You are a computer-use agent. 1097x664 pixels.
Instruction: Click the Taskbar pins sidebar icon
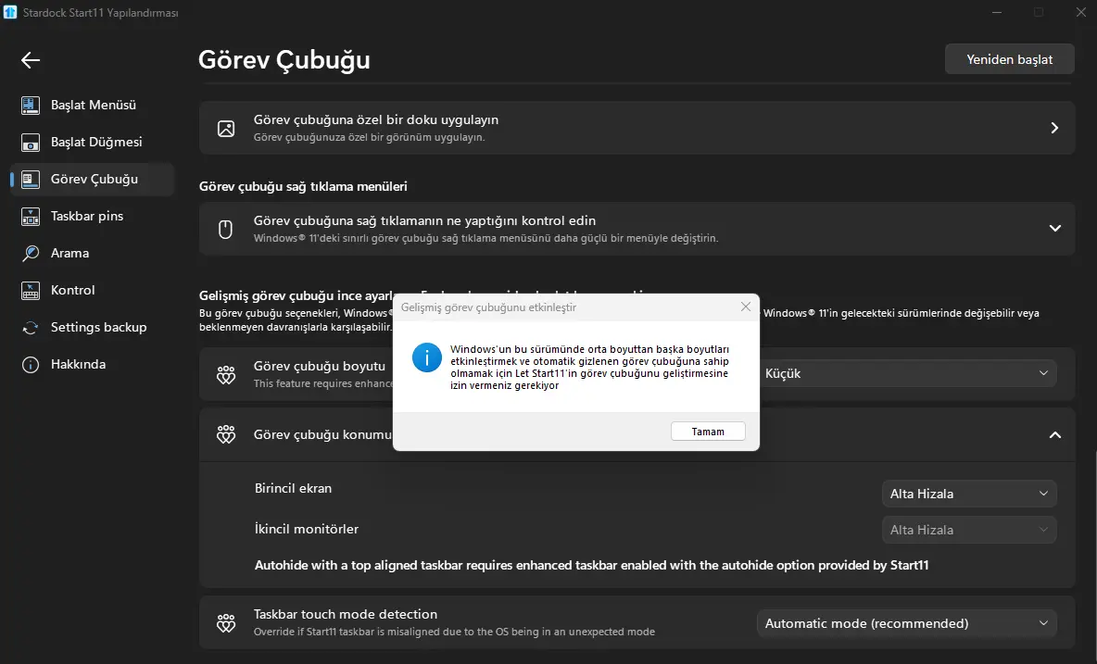tap(30, 216)
